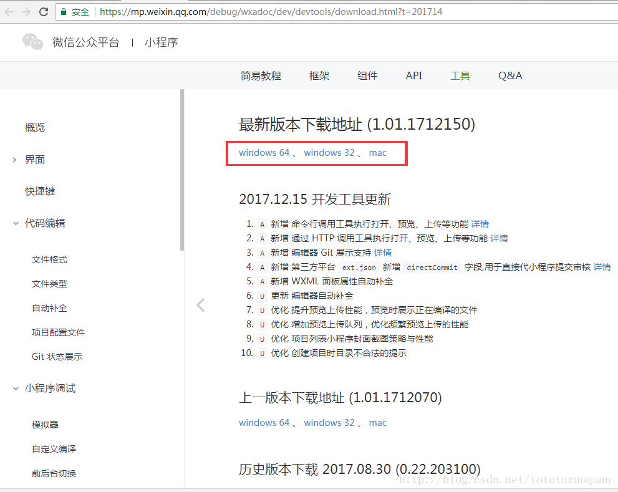Click heading 上一版本下载地址 (1.01.1712070)
The width and height of the screenshot is (618, 492).
[x=340, y=397]
